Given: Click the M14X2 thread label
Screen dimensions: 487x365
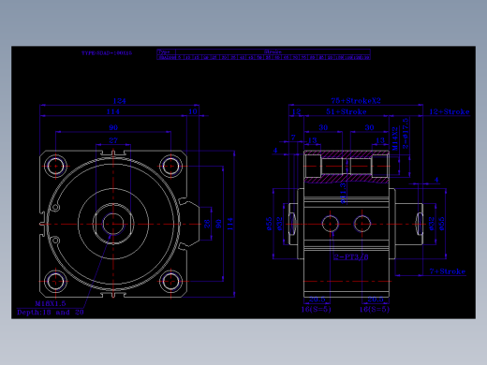Looking at the screenshot, I should [395, 139].
